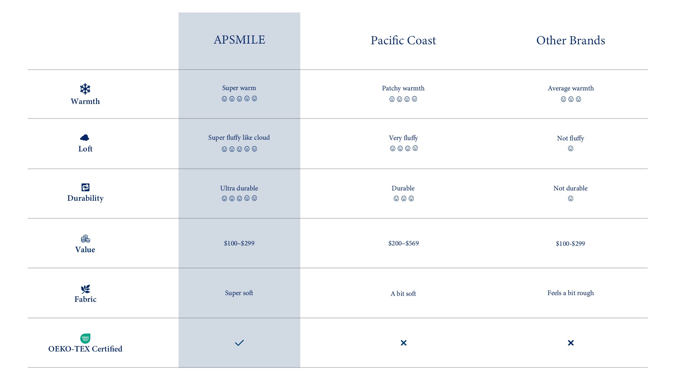Click Pacific Coast three-smiley durability rating

(x=404, y=199)
